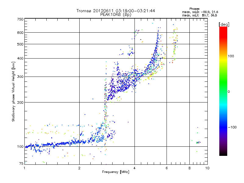Image resolution: width=244 pixels, height=183 pixels.
Task: Click the y-axis tick label '750'
Action: (x=20, y=19)
